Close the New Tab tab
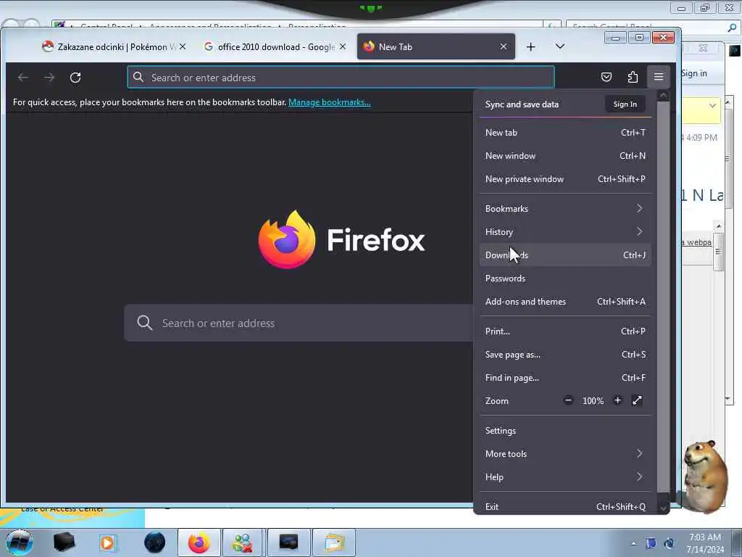This screenshot has width=742, height=557. 504,46
